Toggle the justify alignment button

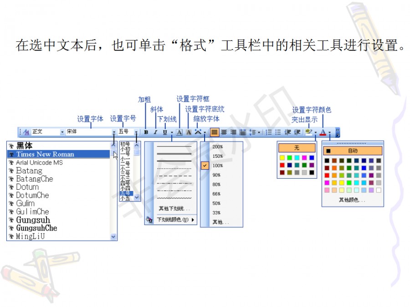(243, 132)
